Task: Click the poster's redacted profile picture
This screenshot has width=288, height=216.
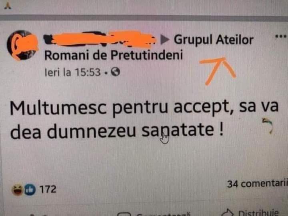Action: (x=22, y=45)
